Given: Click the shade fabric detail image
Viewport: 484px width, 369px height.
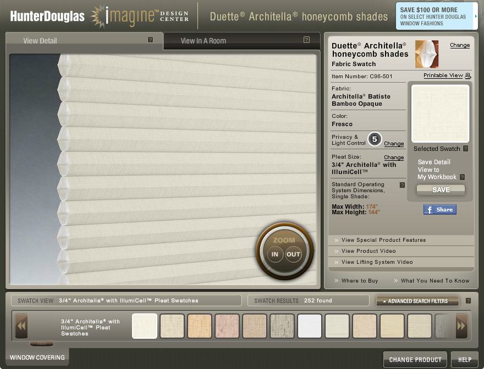Looking at the screenshot, I should (x=163, y=169).
